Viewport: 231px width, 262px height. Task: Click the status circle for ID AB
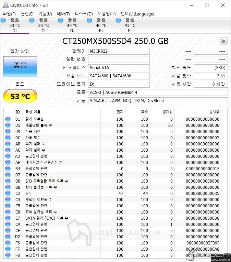tap(8, 144)
